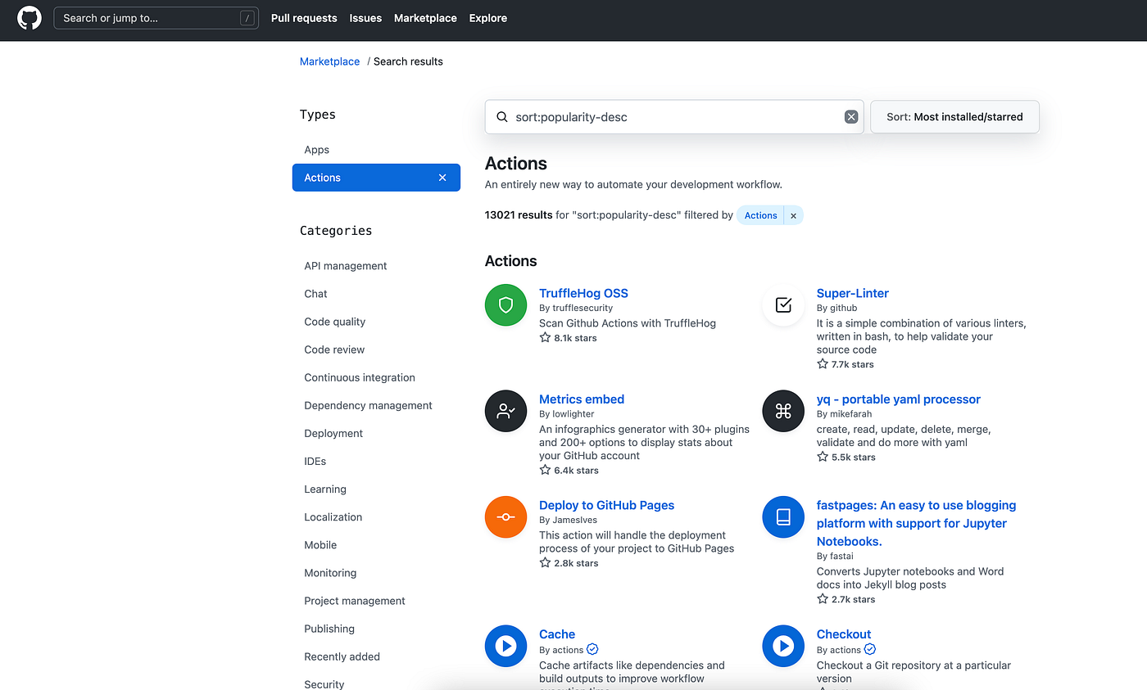Open the TruffleHog OSS action link
1147x690 pixels.
click(583, 293)
